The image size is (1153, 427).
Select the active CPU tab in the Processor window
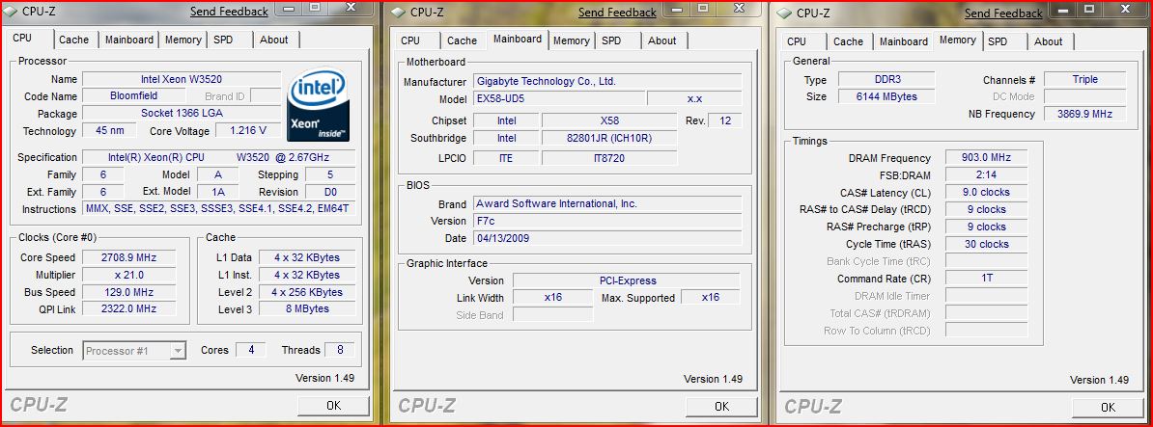(23, 39)
